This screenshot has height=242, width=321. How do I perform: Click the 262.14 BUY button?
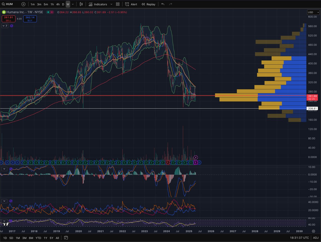click(30, 19)
